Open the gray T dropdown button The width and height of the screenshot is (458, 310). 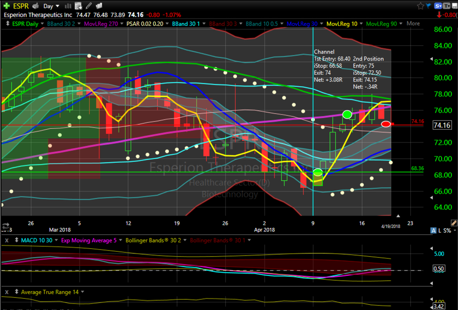[447, 6]
